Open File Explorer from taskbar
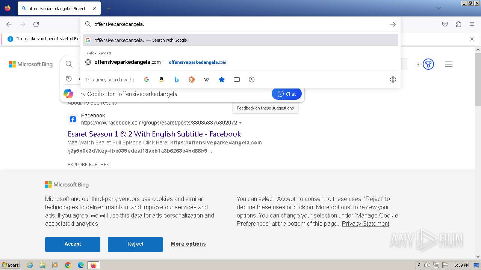Image resolution: width=481 pixels, height=270 pixels. (42, 265)
